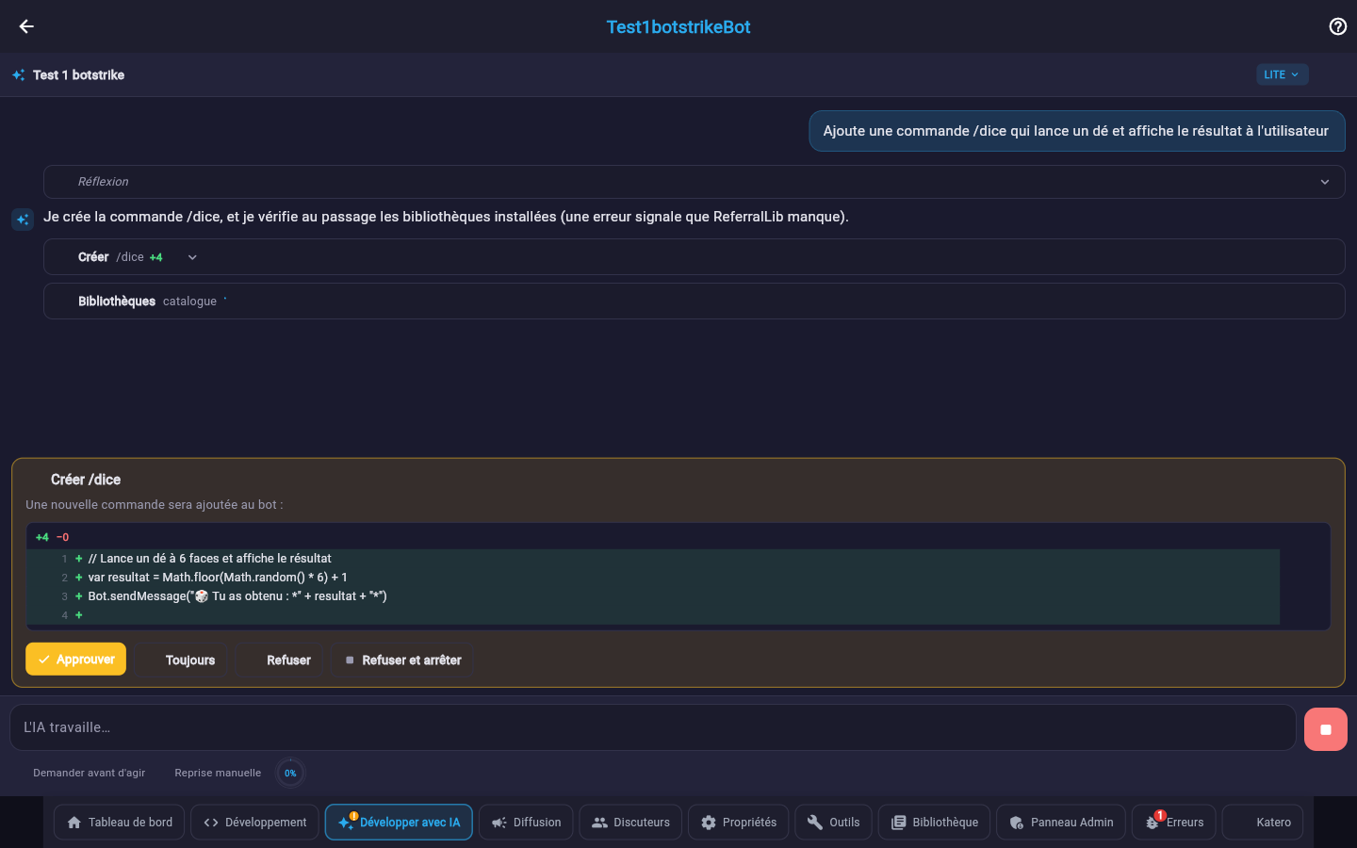Image resolution: width=1357 pixels, height=848 pixels.
Task: Click the Refuser button
Action: (x=279, y=660)
